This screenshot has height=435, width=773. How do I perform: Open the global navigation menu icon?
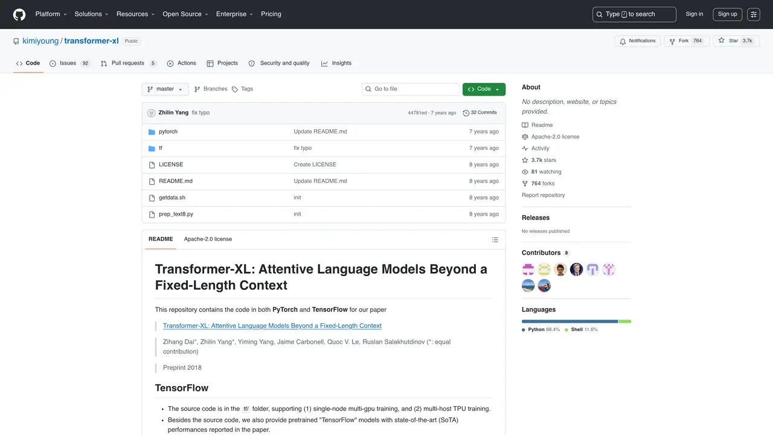tap(753, 14)
